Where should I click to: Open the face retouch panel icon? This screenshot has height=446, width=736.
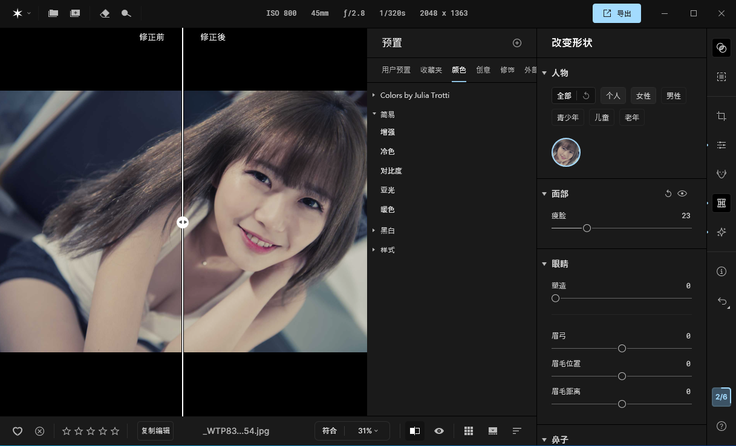point(721,174)
